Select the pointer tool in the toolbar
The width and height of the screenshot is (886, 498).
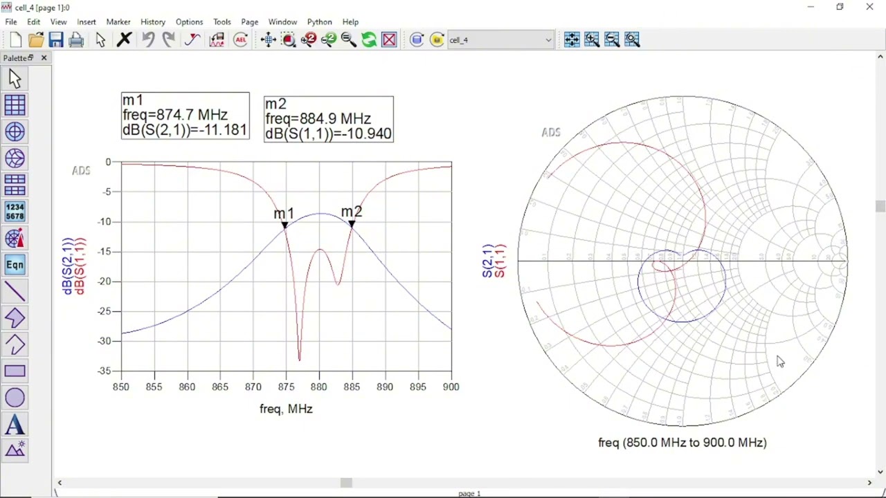pyautogui.click(x=101, y=40)
